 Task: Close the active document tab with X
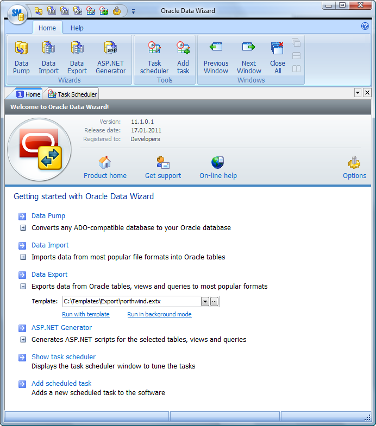tap(367, 93)
